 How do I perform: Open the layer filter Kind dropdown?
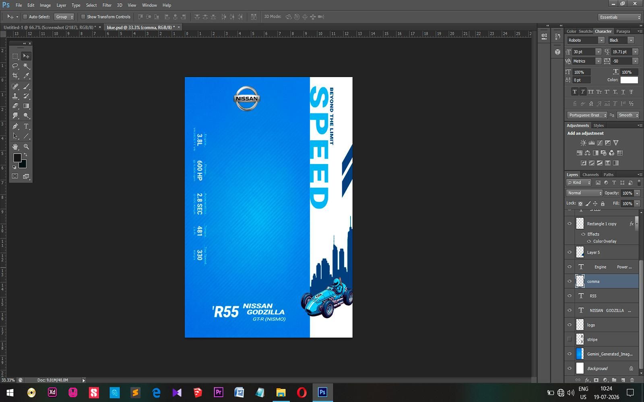pyautogui.click(x=579, y=183)
